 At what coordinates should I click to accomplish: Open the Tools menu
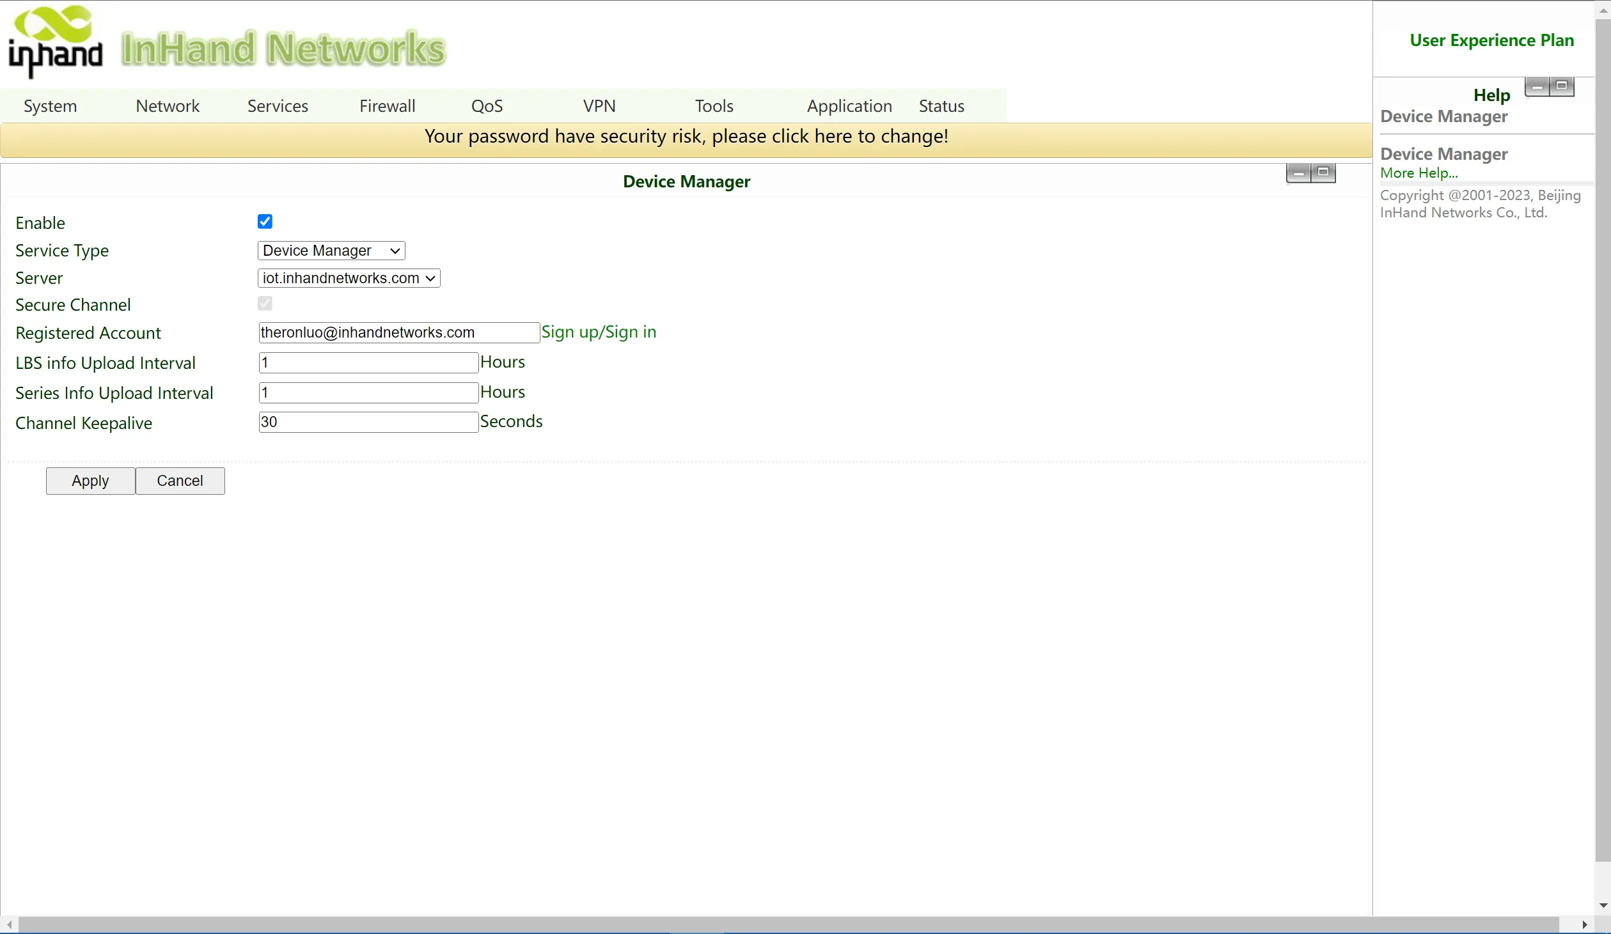click(714, 106)
